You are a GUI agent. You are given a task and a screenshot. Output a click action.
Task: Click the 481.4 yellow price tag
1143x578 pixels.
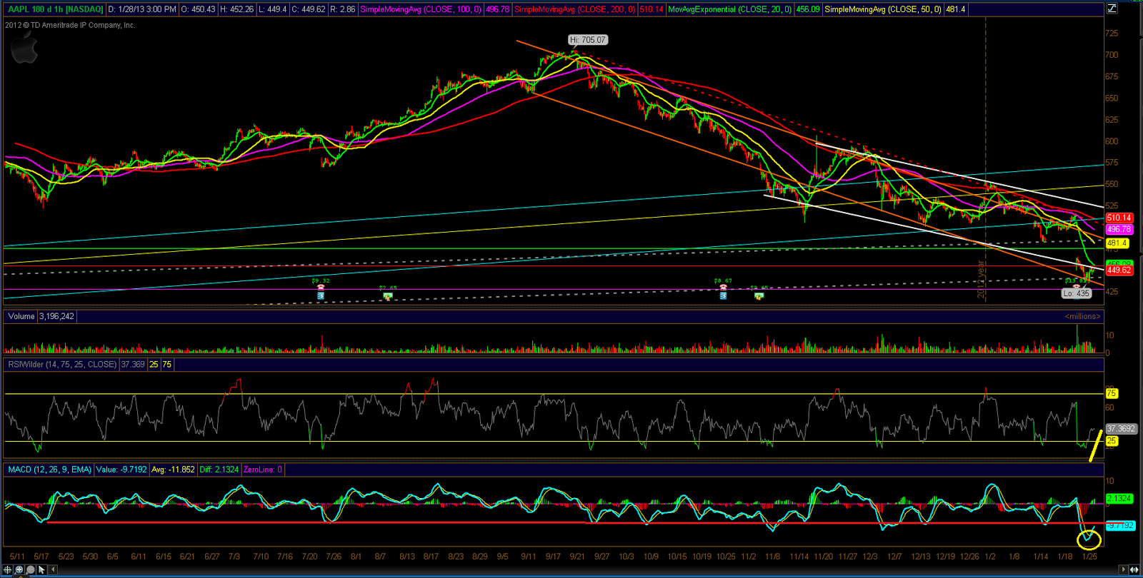click(1117, 243)
